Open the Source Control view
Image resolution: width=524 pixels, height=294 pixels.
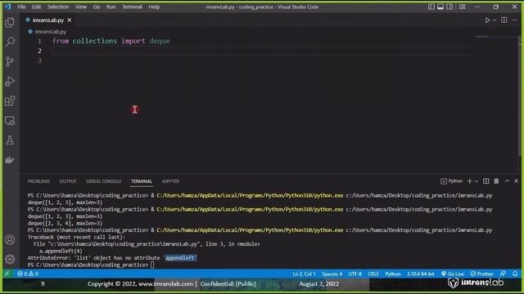click(x=10, y=62)
